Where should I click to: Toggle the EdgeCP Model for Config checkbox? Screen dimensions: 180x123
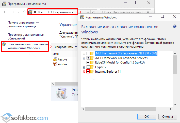point(88,63)
